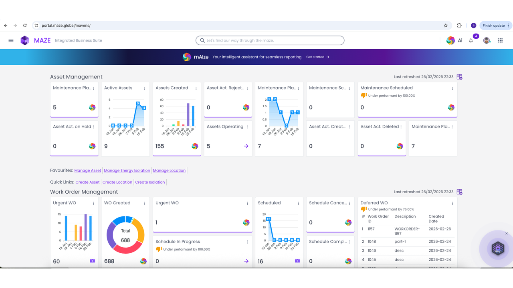Open Asset Management dashboard settings icon
This screenshot has width=513, height=288.
pos(460,77)
